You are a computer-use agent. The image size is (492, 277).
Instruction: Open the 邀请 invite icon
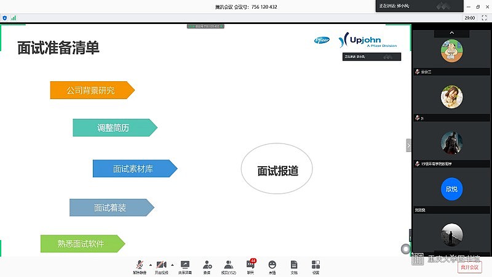pos(207,265)
